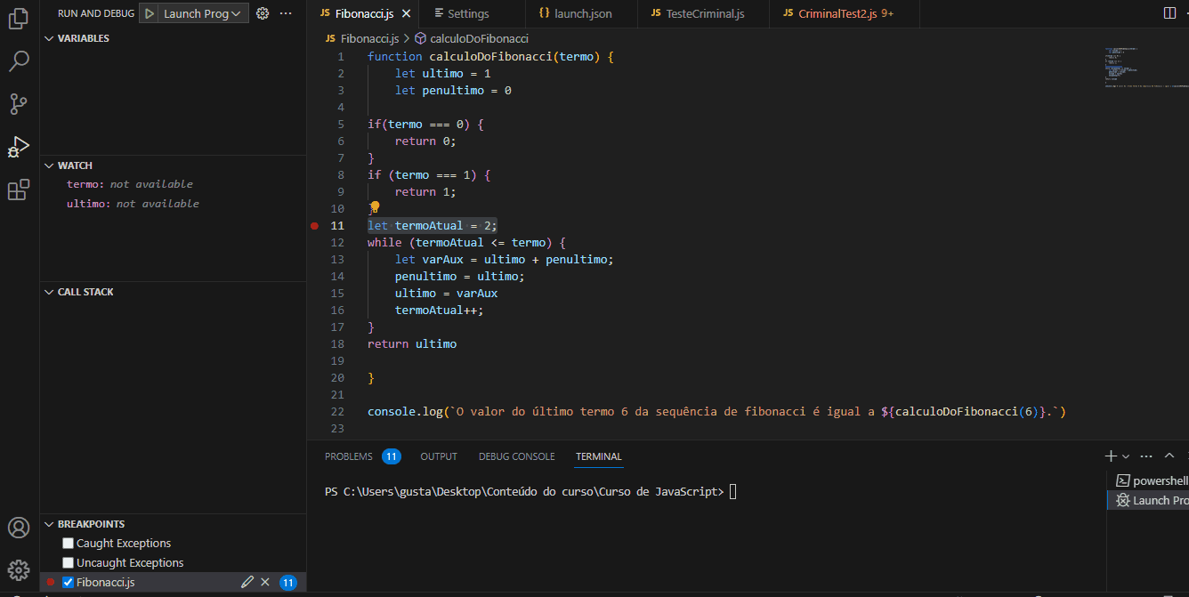Switch to the DEBUG CONSOLE tab
The image size is (1189, 597).
tap(516, 456)
